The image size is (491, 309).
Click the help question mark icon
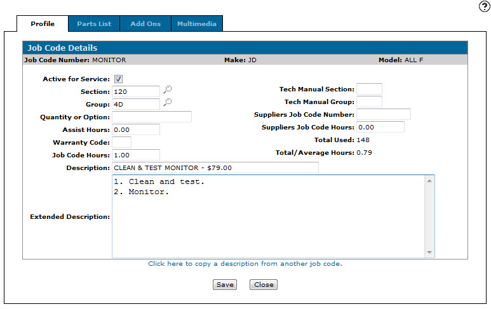click(483, 6)
